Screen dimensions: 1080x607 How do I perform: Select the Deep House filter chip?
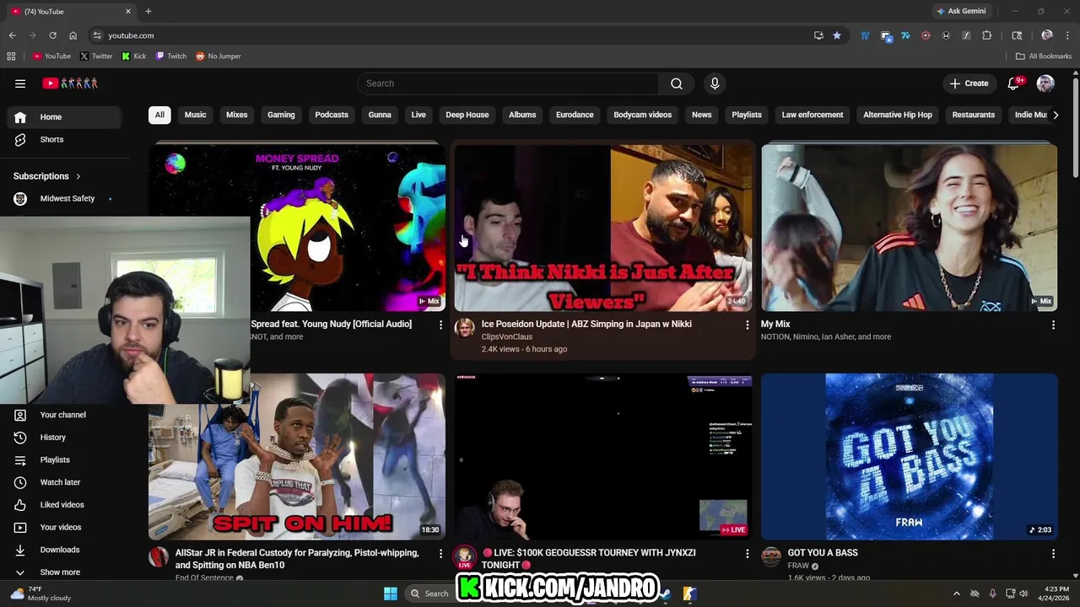[467, 115]
